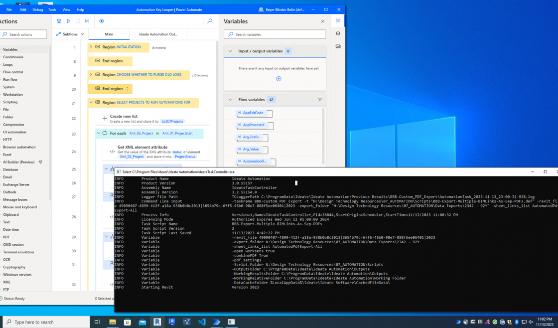Select the AppExitCode flow variable
Screen dimensions: 558x328
253,113
